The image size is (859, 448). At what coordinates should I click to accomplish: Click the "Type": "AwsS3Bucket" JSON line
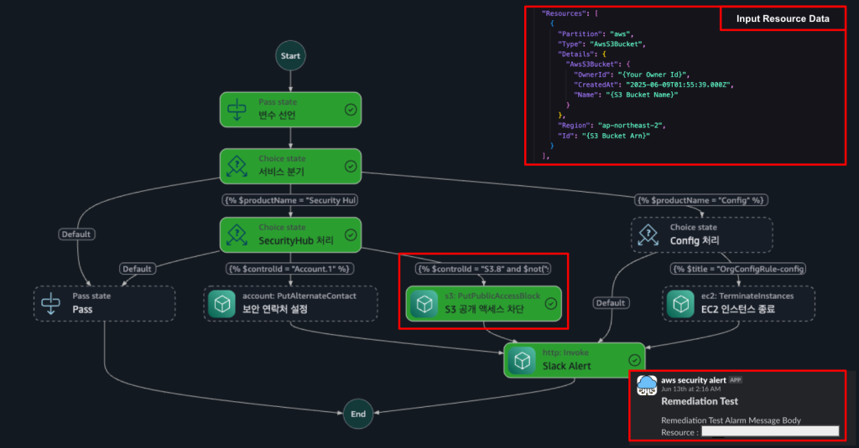(x=601, y=44)
